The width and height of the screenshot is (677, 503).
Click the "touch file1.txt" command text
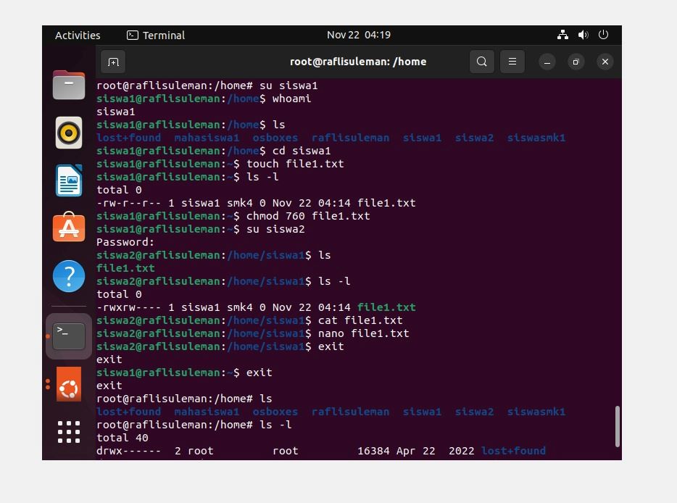[295, 164]
